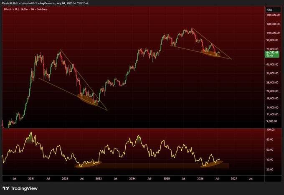
Task: Click the 9,600.00 price axis label
Action: (272, 121)
